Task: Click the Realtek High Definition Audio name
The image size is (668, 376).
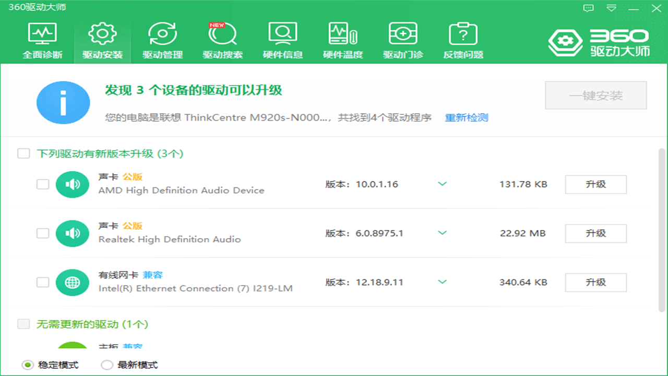Action: click(170, 240)
